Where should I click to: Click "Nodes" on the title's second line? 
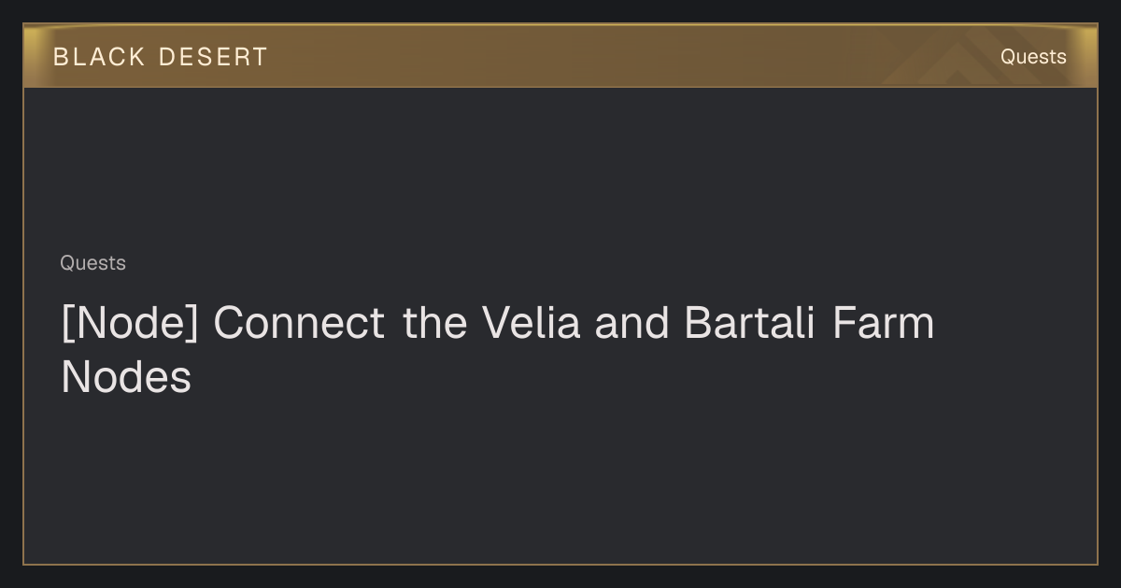pyautogui.click(x=126, y=378)
